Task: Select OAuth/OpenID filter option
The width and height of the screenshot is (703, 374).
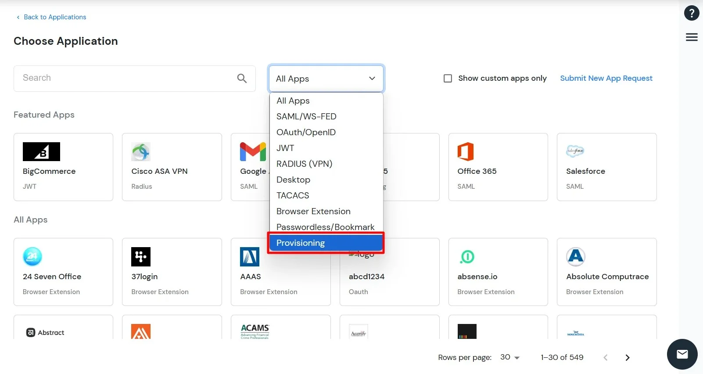Action: click(326, 132)
